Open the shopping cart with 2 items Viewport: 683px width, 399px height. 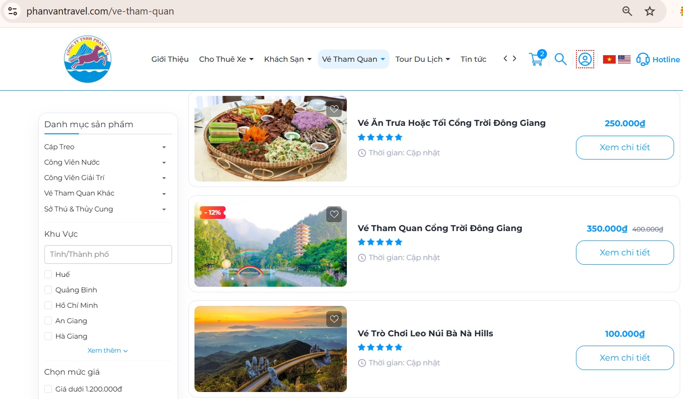(x=536, y=59)
